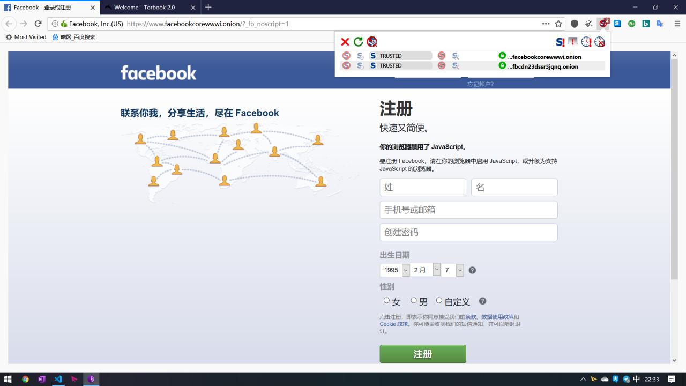
Task: Click the green 注册 sign-up button
Action: (x=423, y=354)
